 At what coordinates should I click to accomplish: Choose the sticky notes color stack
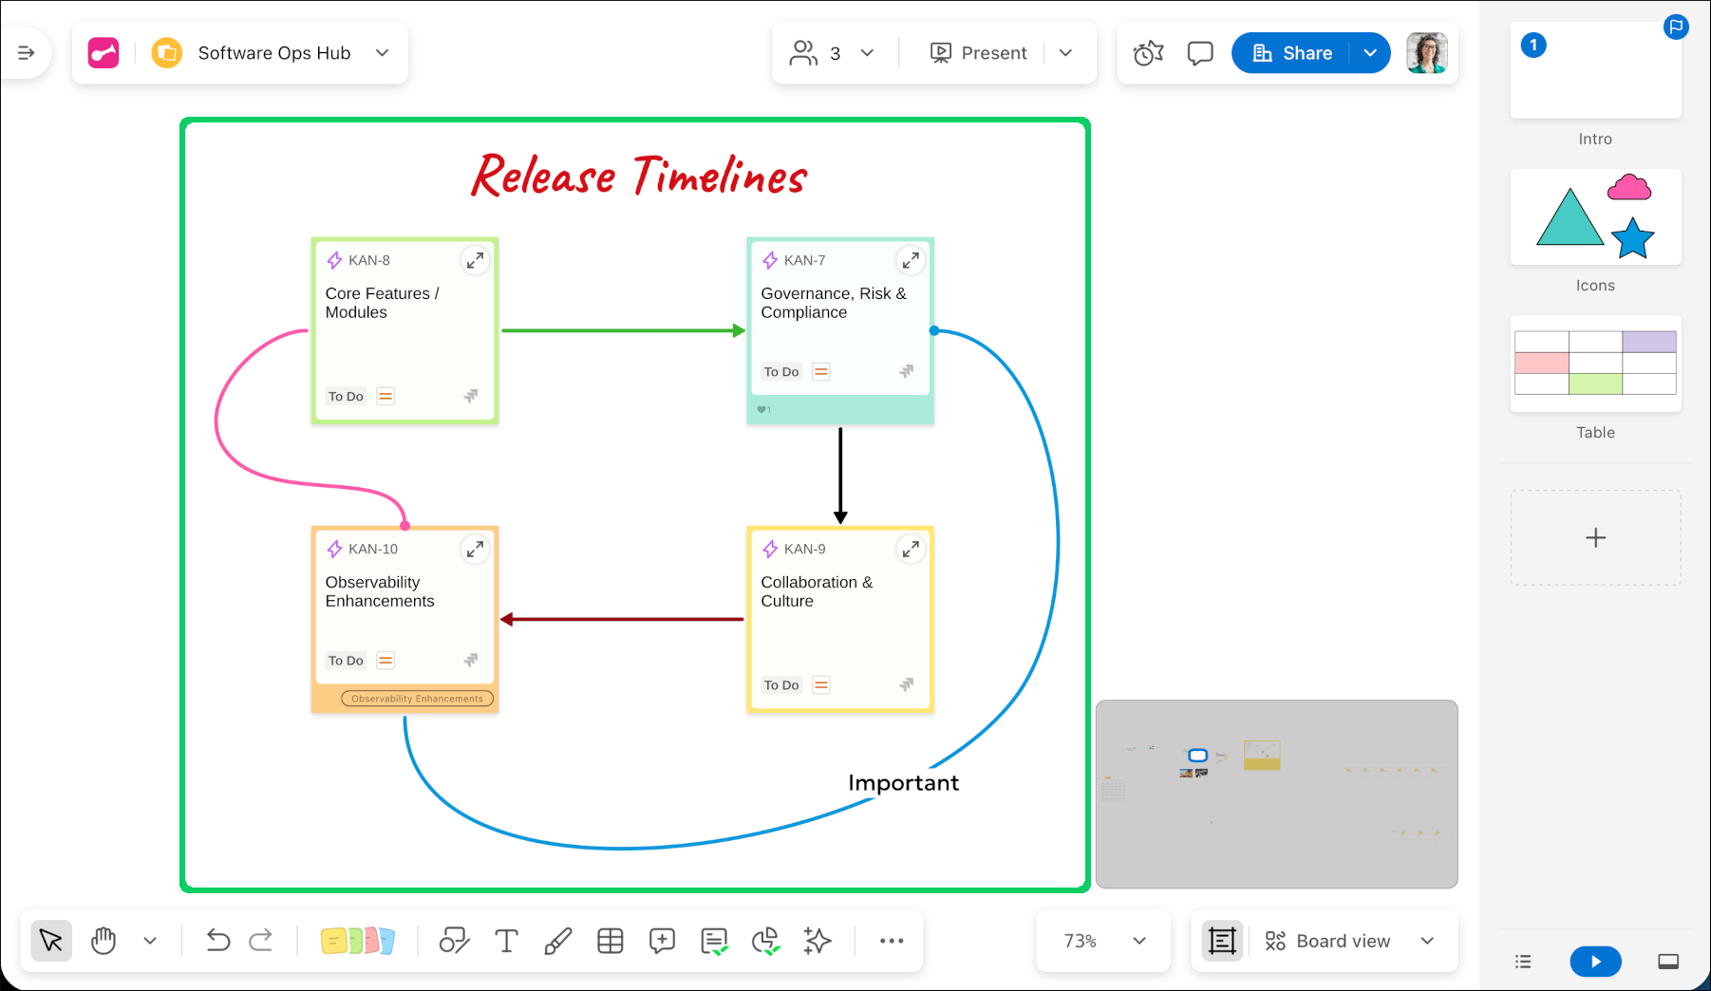pos(357,941)
